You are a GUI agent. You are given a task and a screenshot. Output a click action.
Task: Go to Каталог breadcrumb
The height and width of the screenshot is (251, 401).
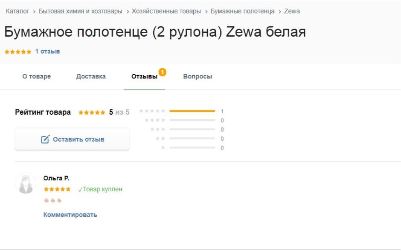pos(17,11)
